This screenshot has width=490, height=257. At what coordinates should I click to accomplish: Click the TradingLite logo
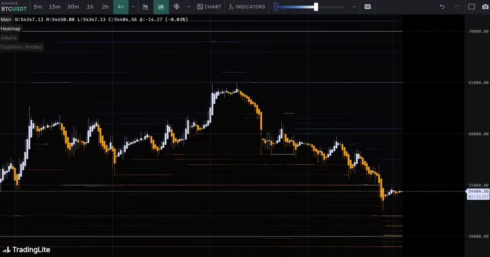point(26,250)
